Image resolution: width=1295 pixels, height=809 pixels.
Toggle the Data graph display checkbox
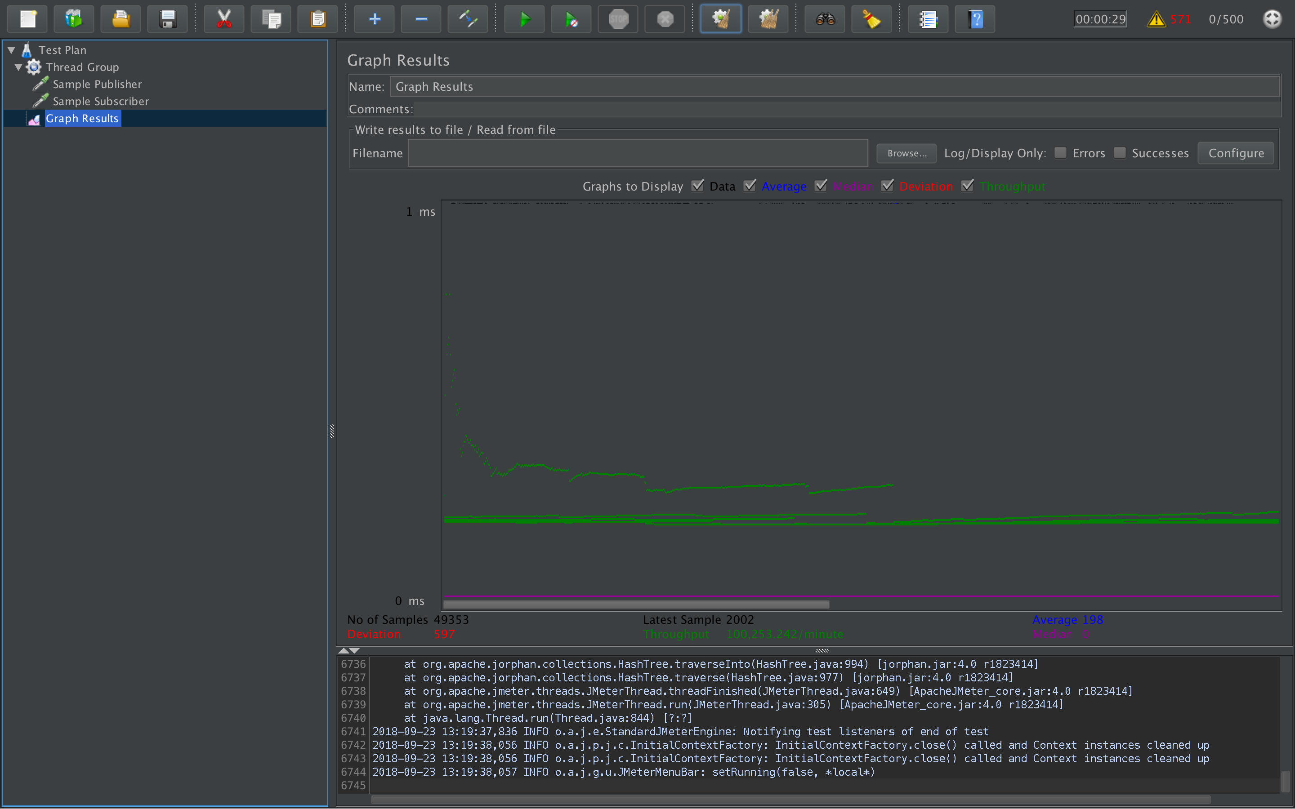[x=698, y=186]
